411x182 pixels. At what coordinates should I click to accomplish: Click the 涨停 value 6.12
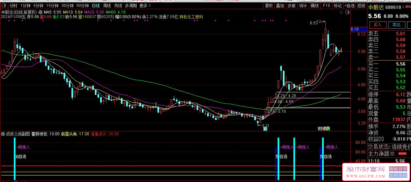click(400, 94)
